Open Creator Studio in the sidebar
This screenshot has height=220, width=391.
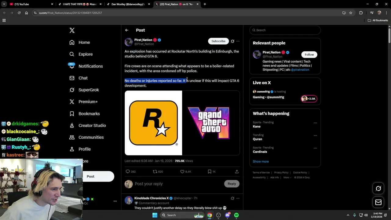pos(88,125)
